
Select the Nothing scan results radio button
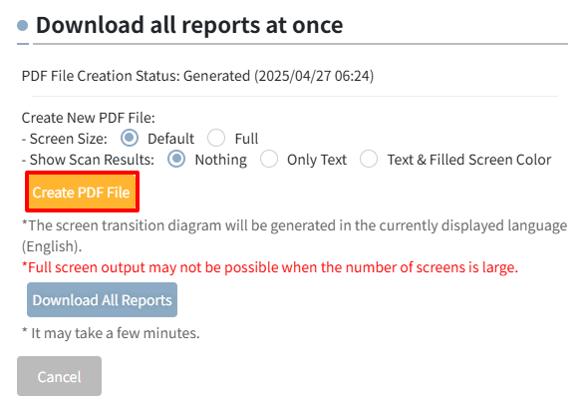pyautogui.click(x=176, y=160)
